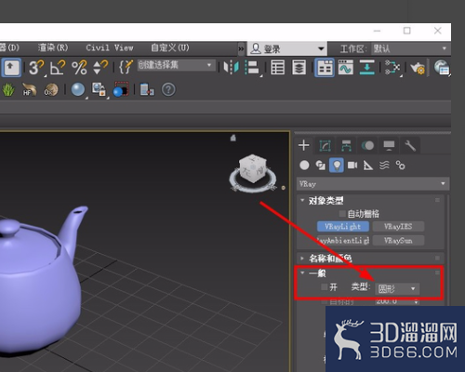465x372 pixels.
Task: Open the Modify panel tab
Action: point(325,145)
